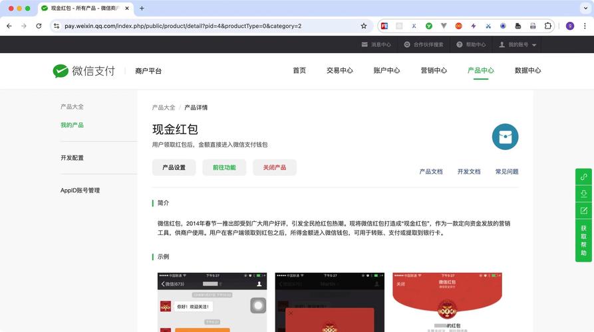Viewport: 594px width, 332px height.
Task: Click the green sidebar download icon
Action: 583,194
